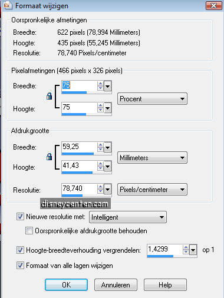This screenshot has height=298, width=224.
Task: Open slider popup for Resolutie field
Action: tap(108, 190)
